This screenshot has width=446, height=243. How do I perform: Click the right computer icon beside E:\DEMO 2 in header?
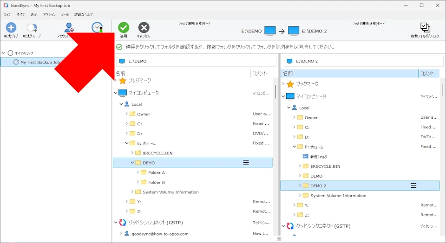click(x=294, y=31)
